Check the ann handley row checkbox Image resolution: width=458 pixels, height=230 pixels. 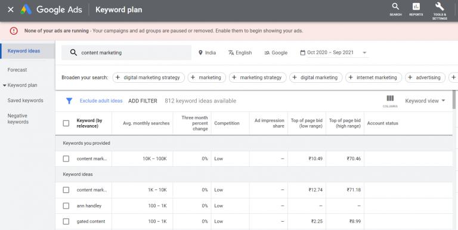[66, 206]
